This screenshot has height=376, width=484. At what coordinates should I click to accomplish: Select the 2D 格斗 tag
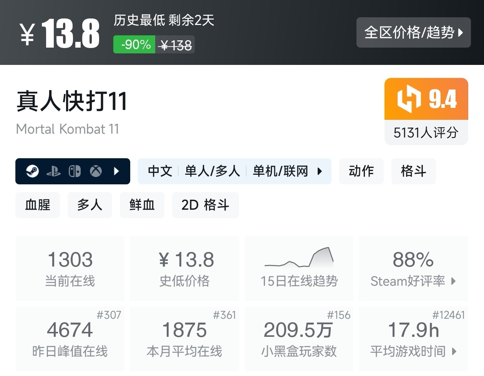(x=206, y=205)
